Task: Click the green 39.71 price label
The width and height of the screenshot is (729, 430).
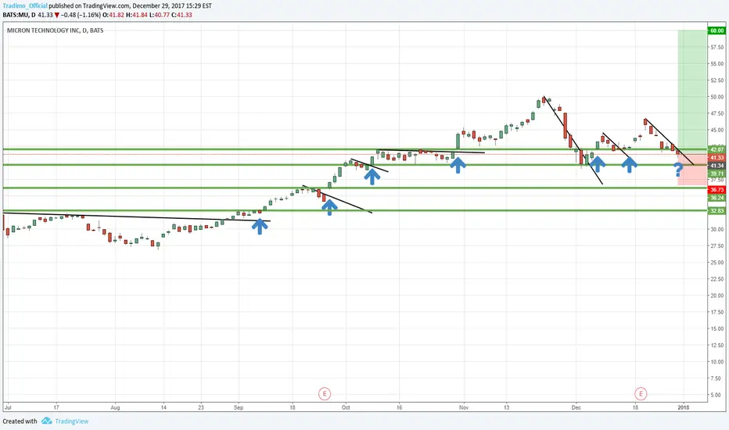Action: (716, 174)
